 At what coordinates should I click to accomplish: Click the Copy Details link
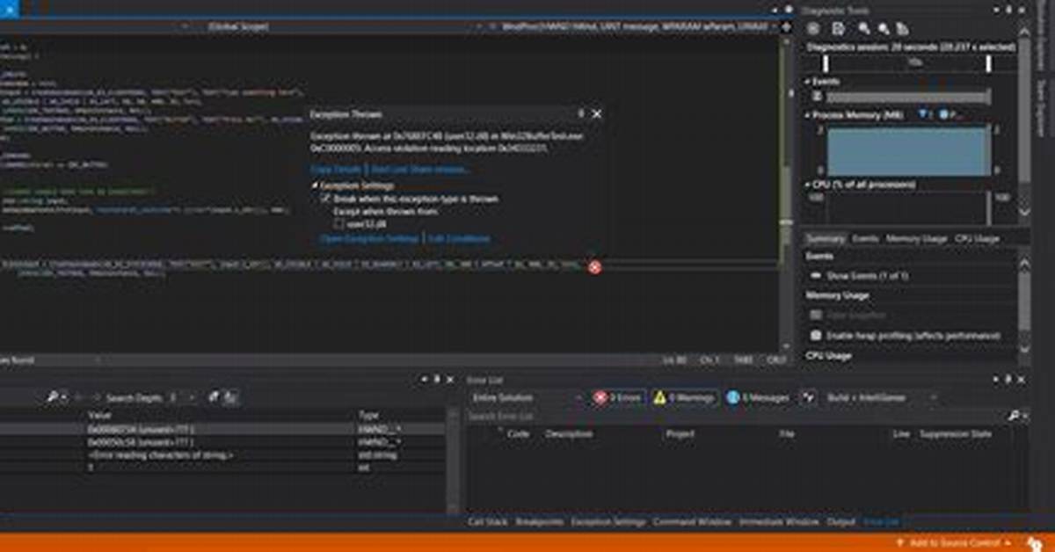pyautogui.click(x=336, y=169)
